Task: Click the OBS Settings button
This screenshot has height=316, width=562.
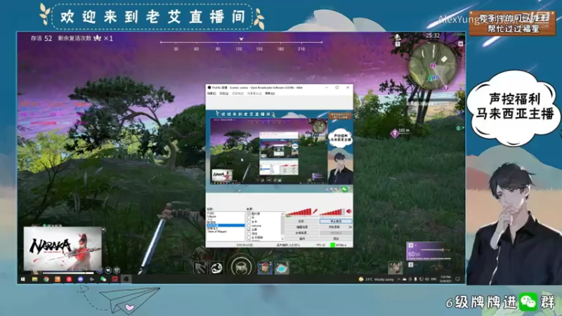Action: pos(302,221)
